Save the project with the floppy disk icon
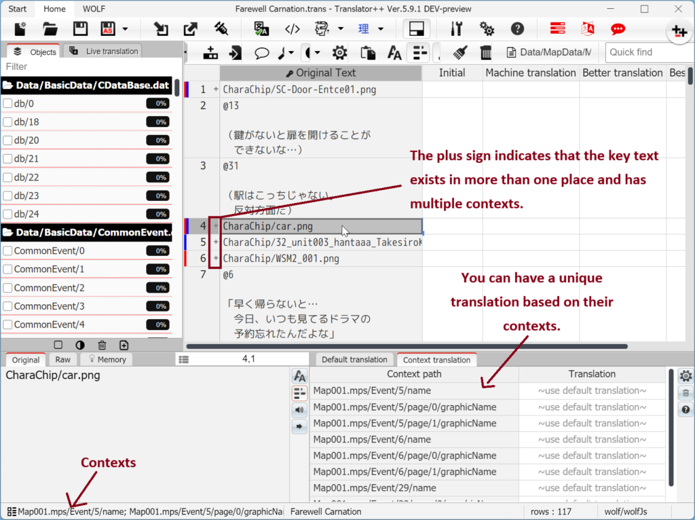Screen dimensions: 695x520 coord(80,29)
